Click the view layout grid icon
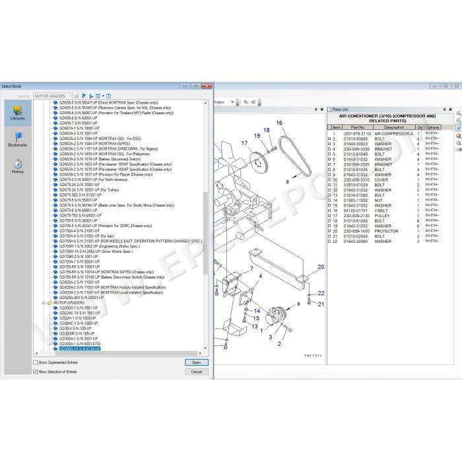 (98, 96)
